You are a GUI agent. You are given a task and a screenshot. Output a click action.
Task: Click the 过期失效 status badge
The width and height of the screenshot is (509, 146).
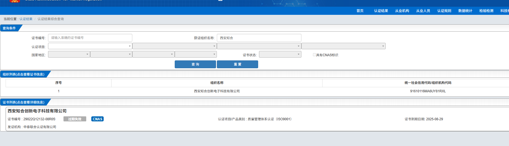[75, 119]
